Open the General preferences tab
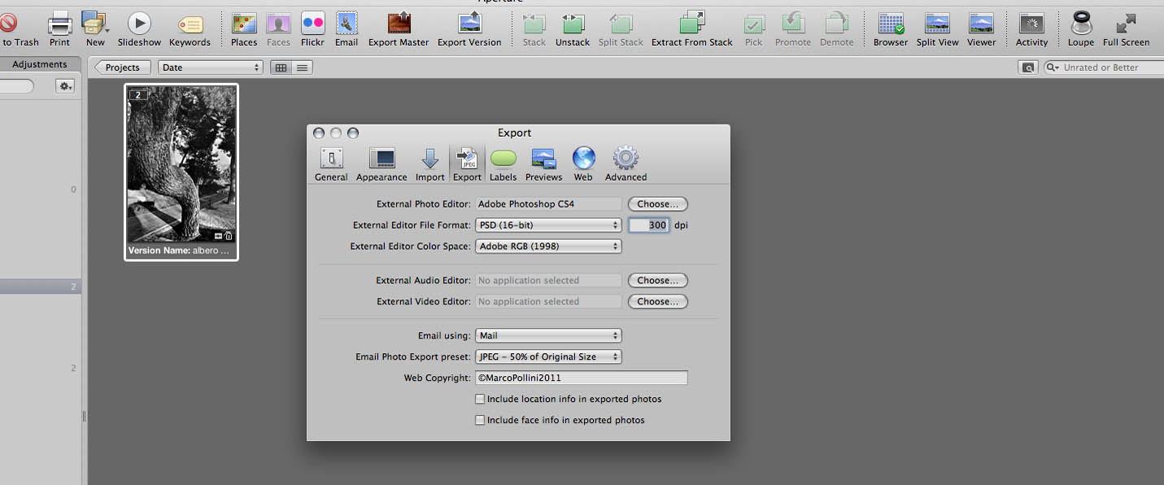 coord(331,164)
